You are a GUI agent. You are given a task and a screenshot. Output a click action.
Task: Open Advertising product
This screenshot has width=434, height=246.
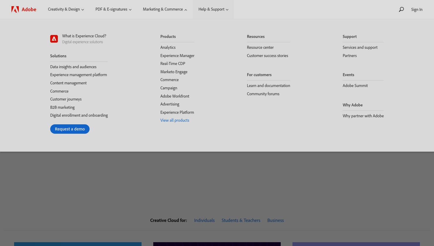click(170, 104)
